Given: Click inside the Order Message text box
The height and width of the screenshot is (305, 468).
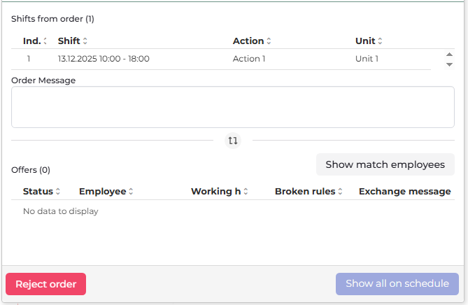Looking at the screenshot, I should coord(233,107).
